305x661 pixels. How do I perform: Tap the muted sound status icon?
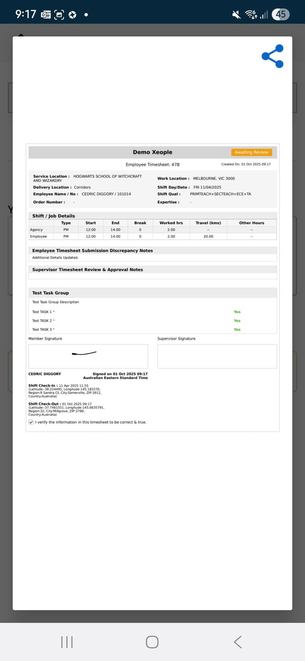[236, 15]
